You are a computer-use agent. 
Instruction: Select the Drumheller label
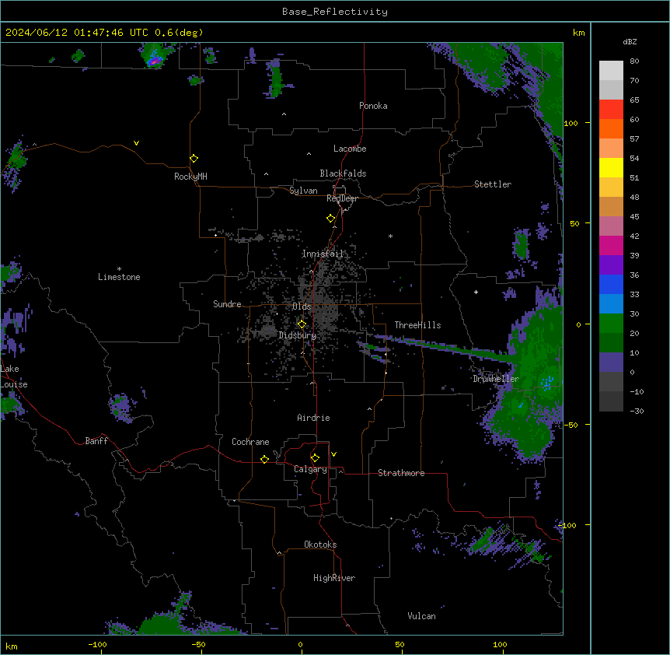[496, 379]
